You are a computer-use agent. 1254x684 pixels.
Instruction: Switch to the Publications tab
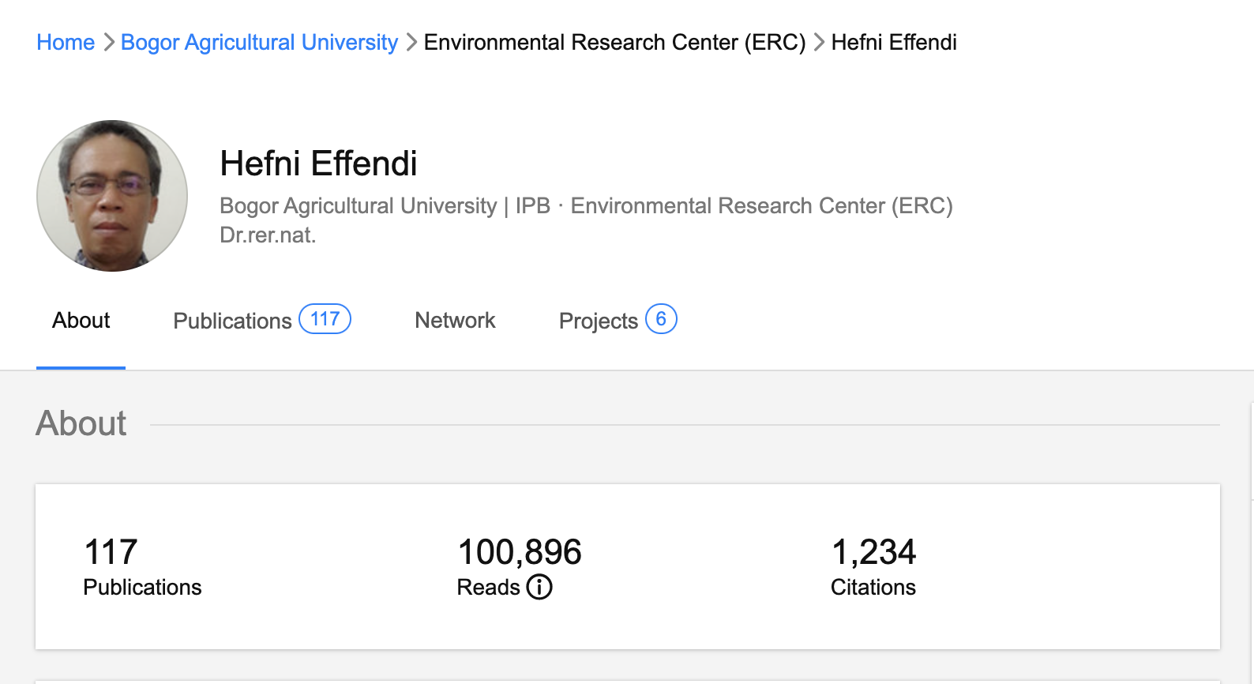coord(232,321)
